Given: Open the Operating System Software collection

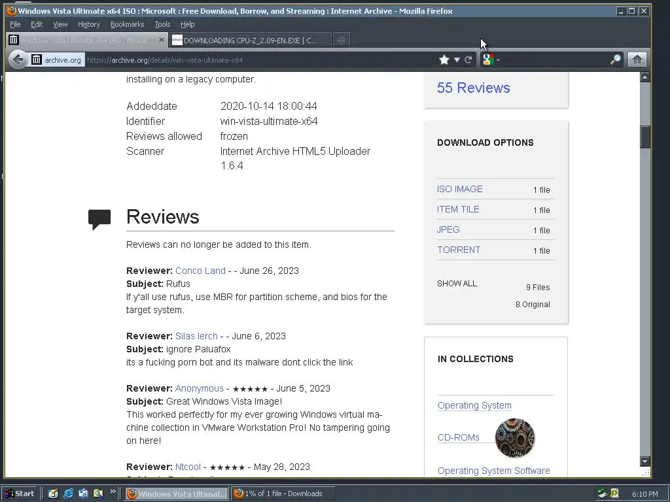Looking at the screenshot, I should (x=493, y=471).
